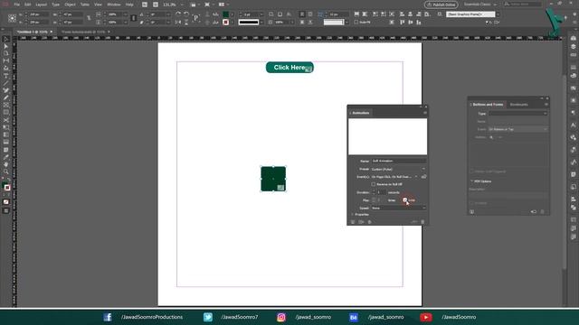Open Adobe Bridge from application bar
Image resolution: width=579 pixels, height=325 pixels.
(145, 5)
